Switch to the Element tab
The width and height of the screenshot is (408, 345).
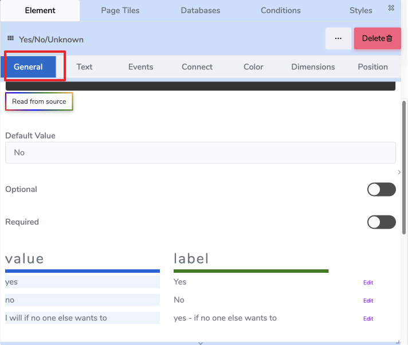tap(40, 10)
